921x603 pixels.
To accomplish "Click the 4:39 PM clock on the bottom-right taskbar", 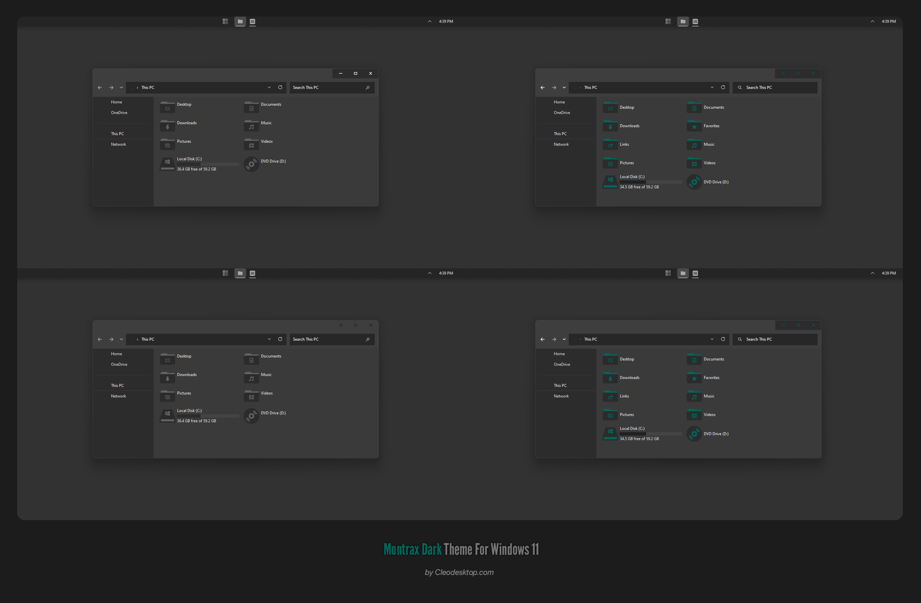I will (889, 273).
